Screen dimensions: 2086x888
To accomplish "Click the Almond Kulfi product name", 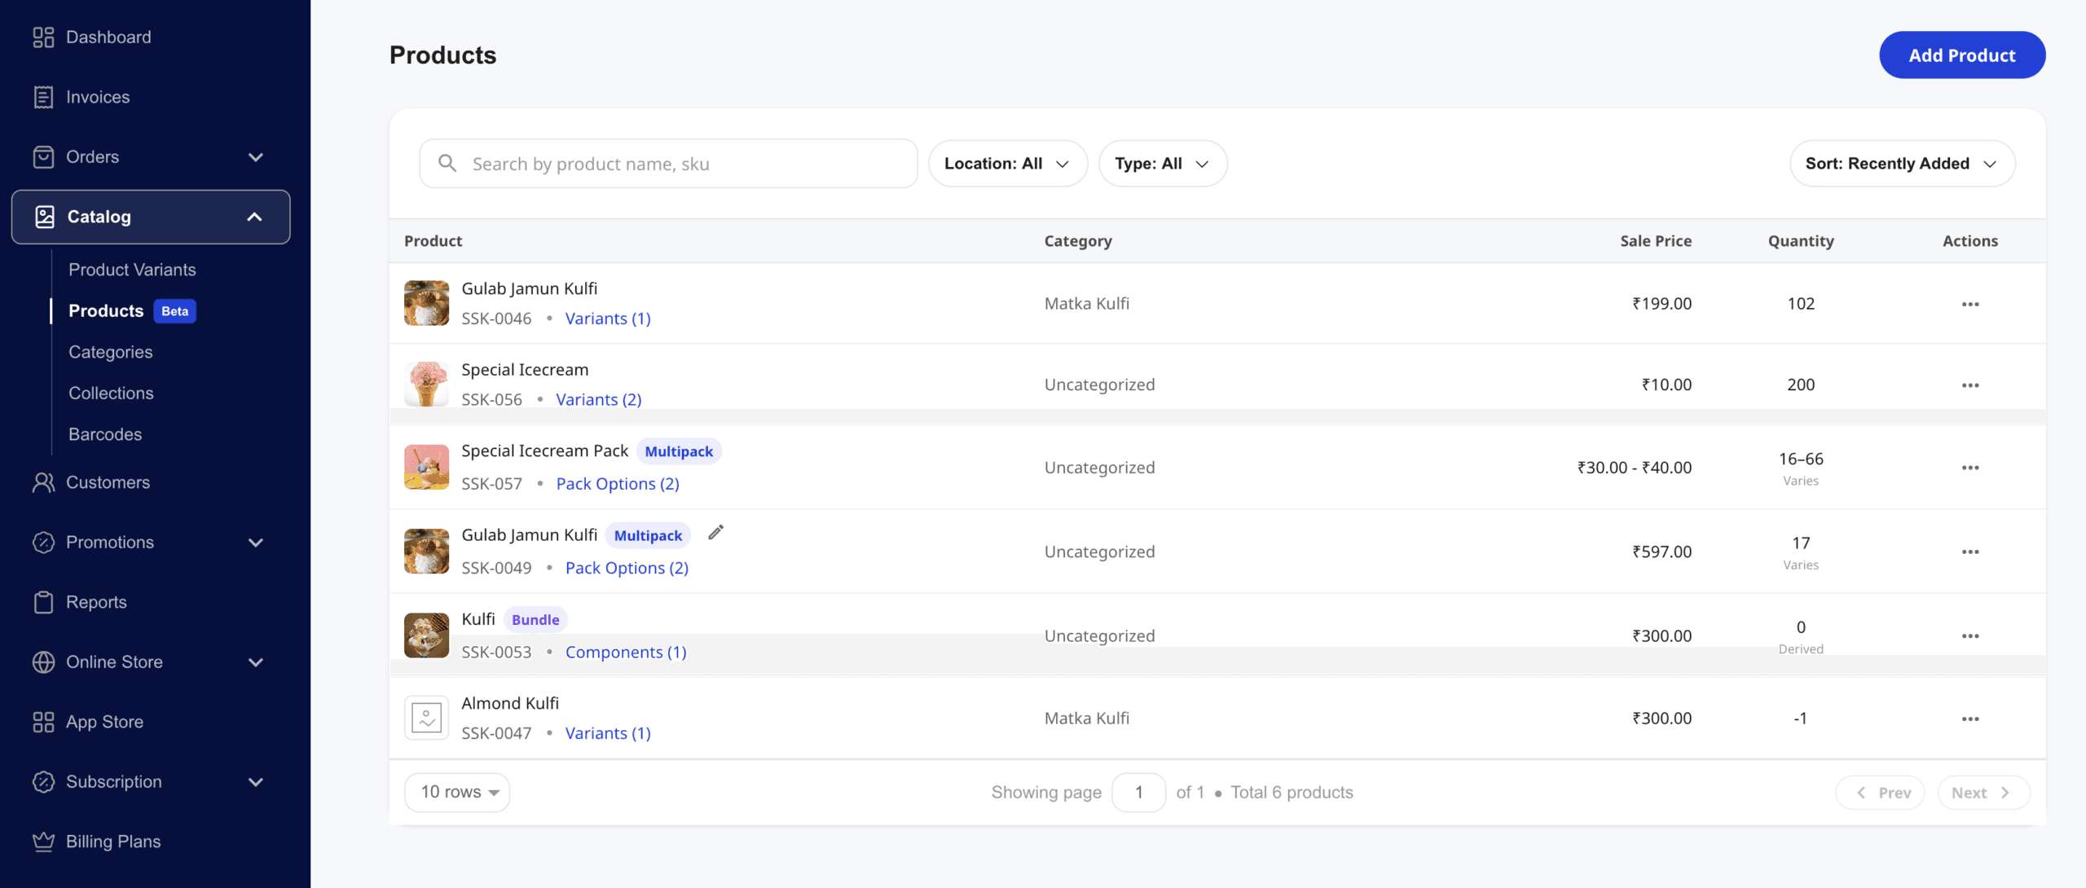I will coord(510,703).
